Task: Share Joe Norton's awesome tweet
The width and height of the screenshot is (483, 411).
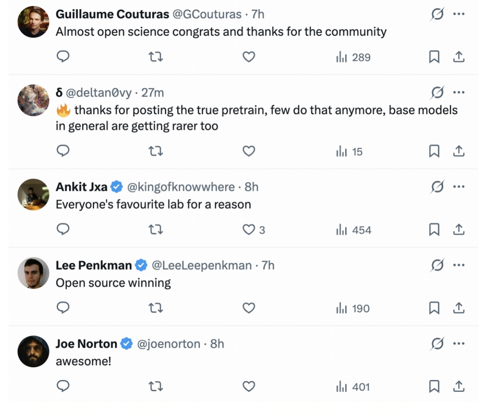Action: click(458, 386)
